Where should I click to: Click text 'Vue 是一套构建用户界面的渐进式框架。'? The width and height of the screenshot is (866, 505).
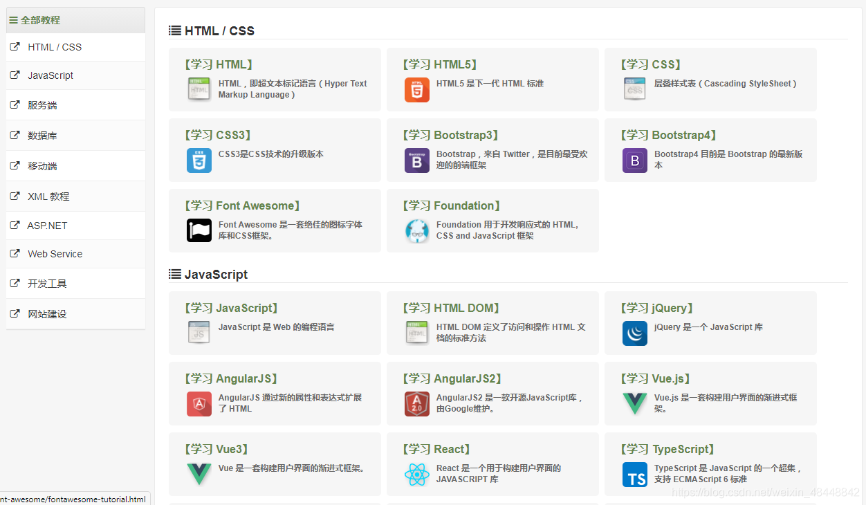pos(291,468)
